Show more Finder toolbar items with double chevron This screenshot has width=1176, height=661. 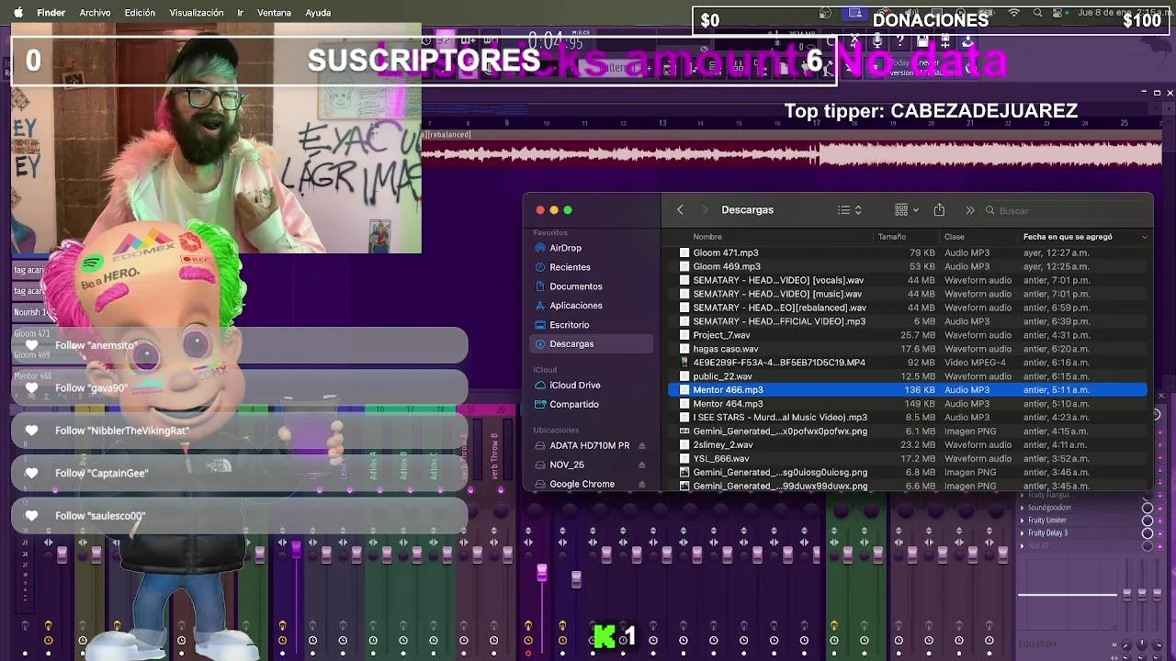point(970,210)
